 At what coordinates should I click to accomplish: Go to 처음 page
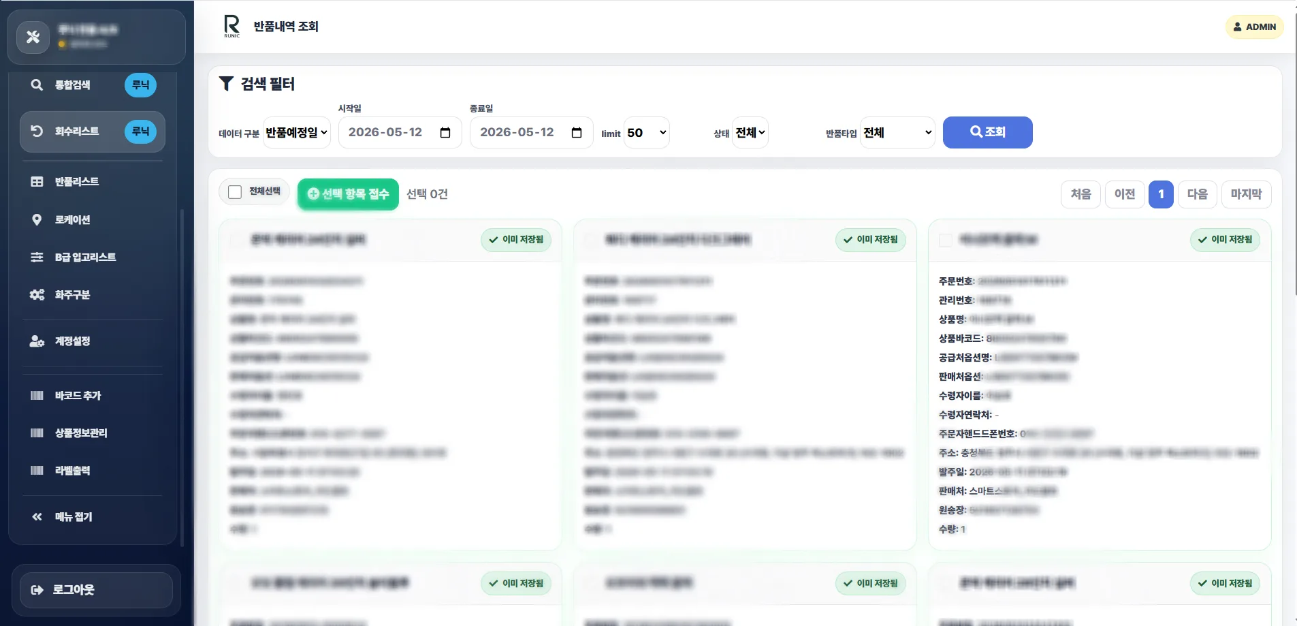(1080, 194)
